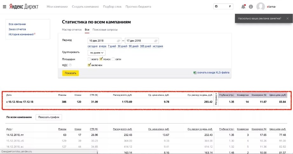Click the XLS file icon

(195, 73)
